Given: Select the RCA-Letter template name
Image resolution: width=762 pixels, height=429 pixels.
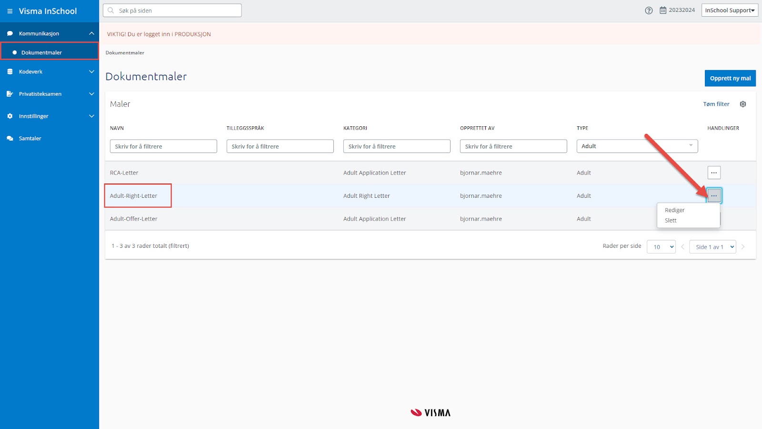Looking at the screenshot, I should coord(124,173).
